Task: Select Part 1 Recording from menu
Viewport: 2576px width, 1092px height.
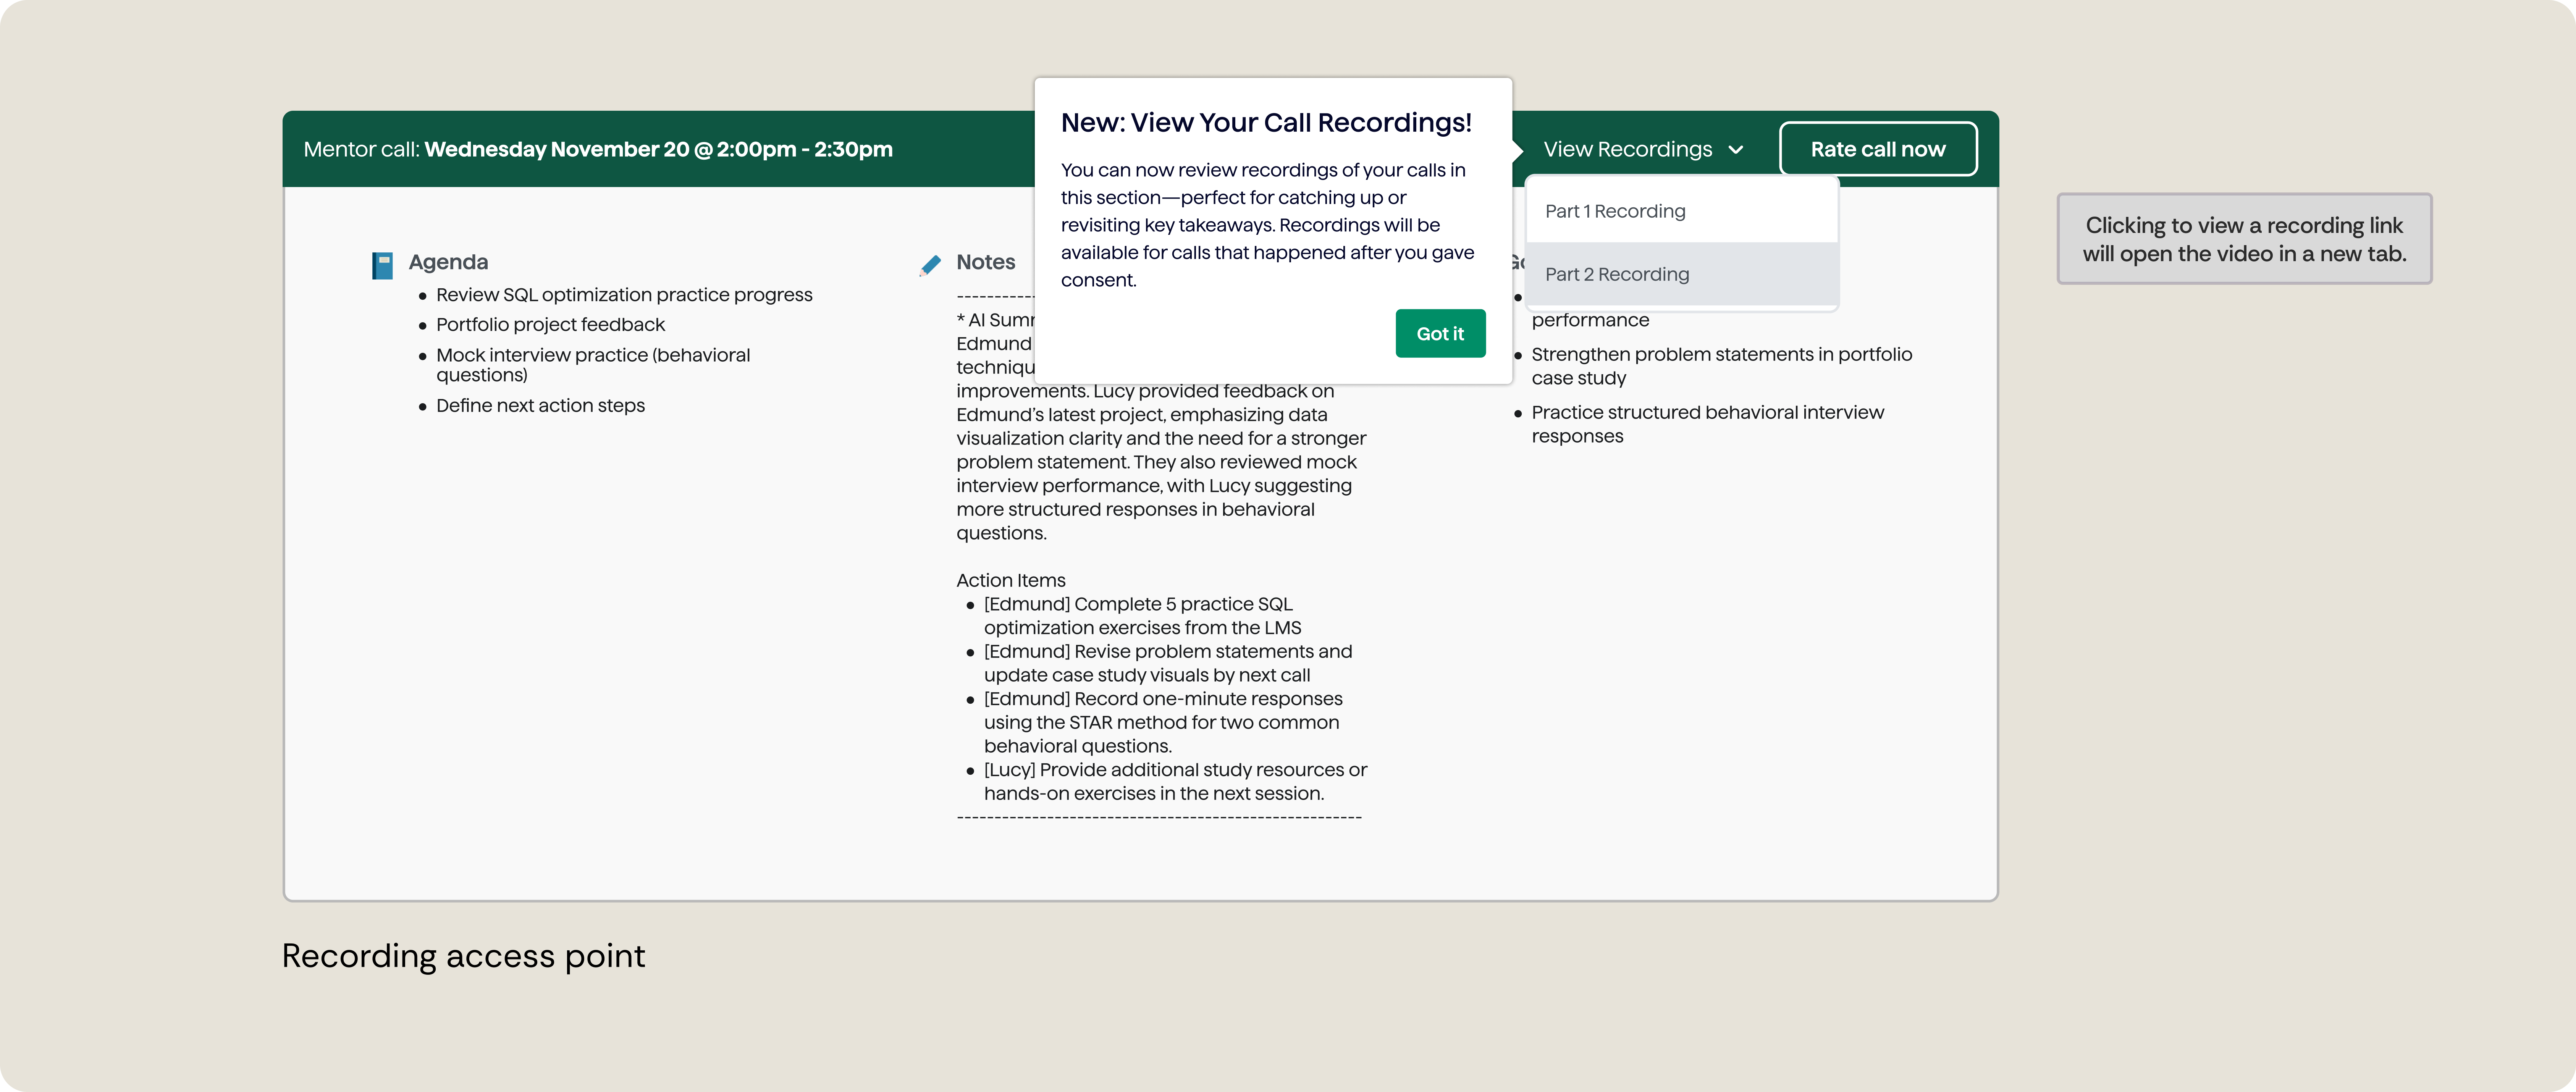Action: [x=1682, y=211]
